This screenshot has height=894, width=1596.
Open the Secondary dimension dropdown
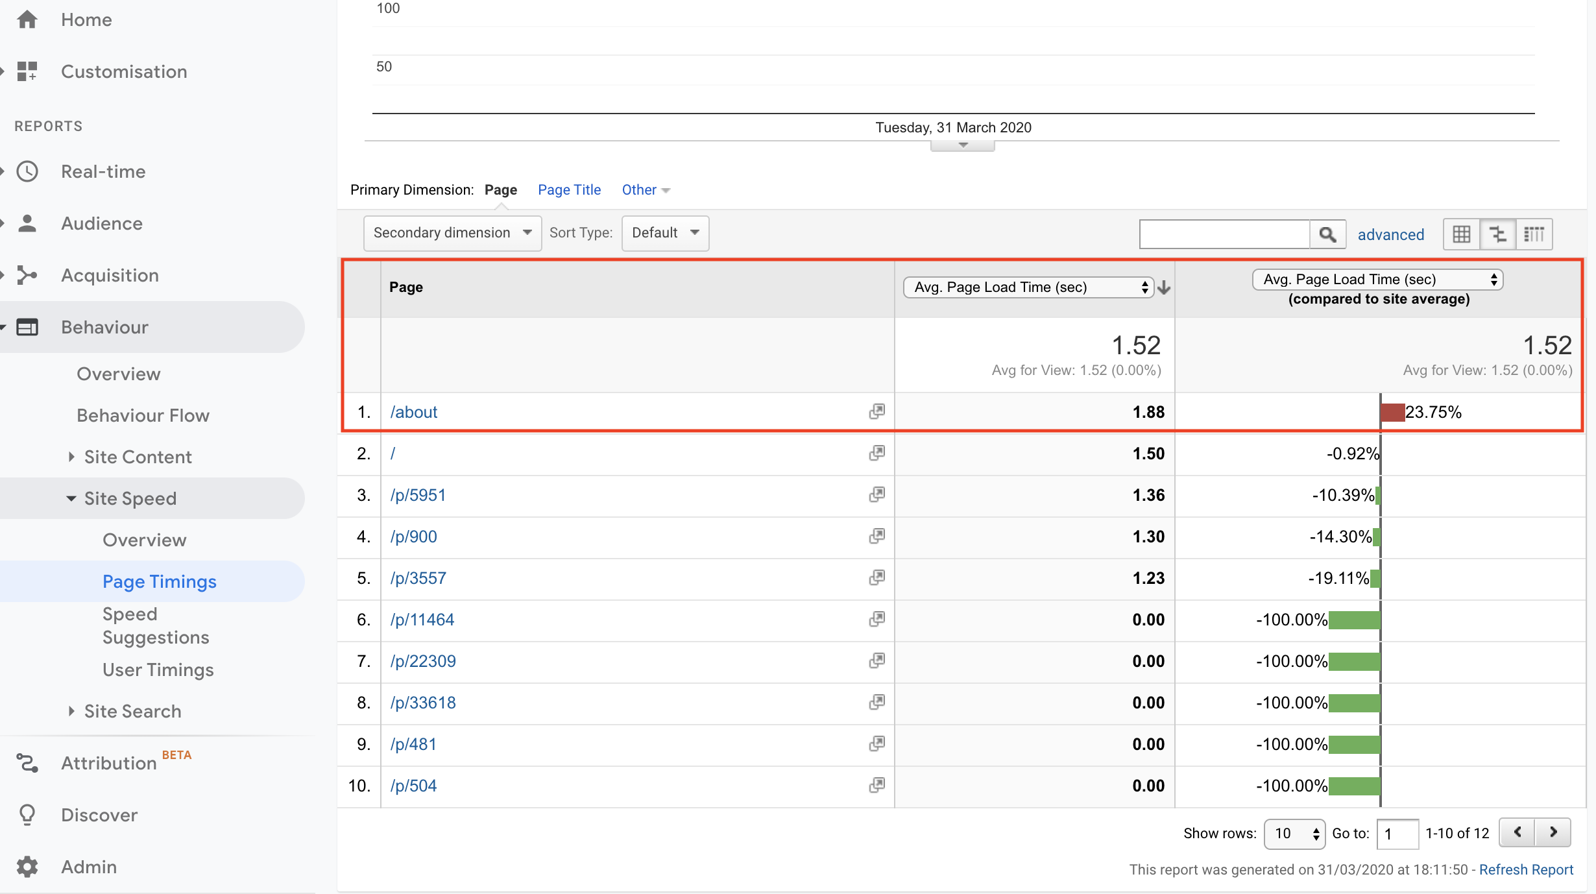click(x=452, y=233)
